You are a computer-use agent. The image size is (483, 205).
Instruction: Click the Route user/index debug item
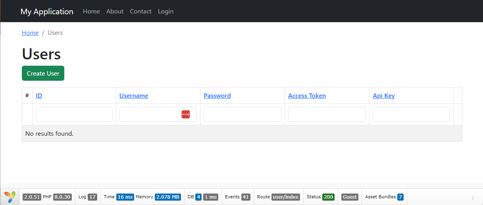pyautogui.click(x=278, y=197)
